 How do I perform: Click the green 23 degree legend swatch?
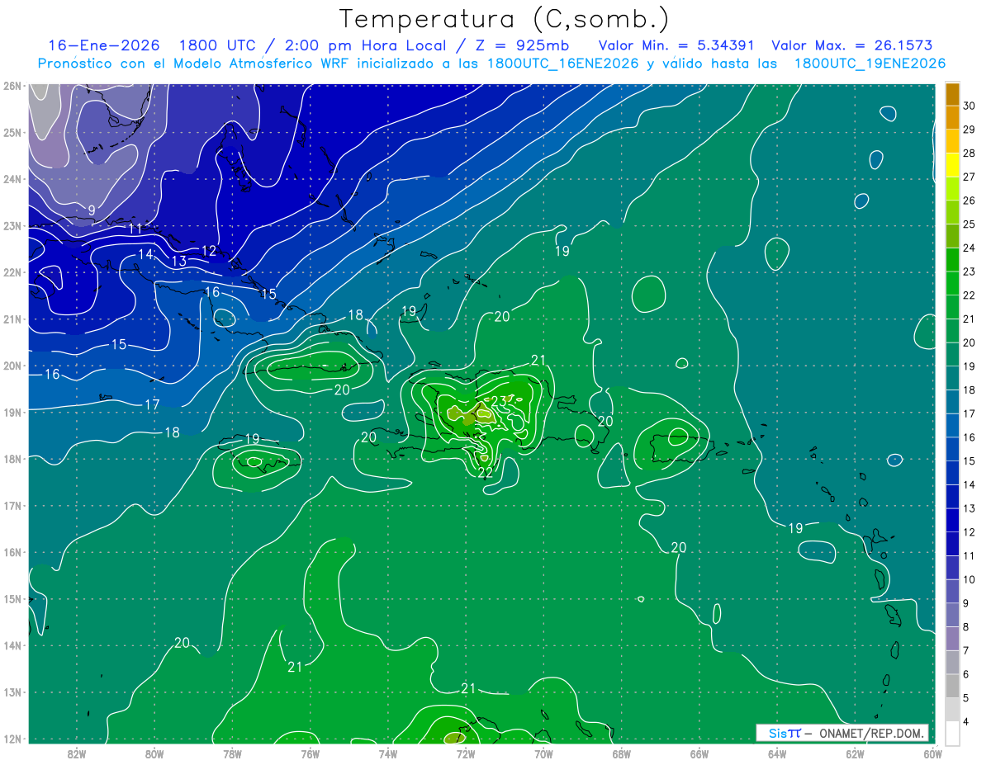952,260
